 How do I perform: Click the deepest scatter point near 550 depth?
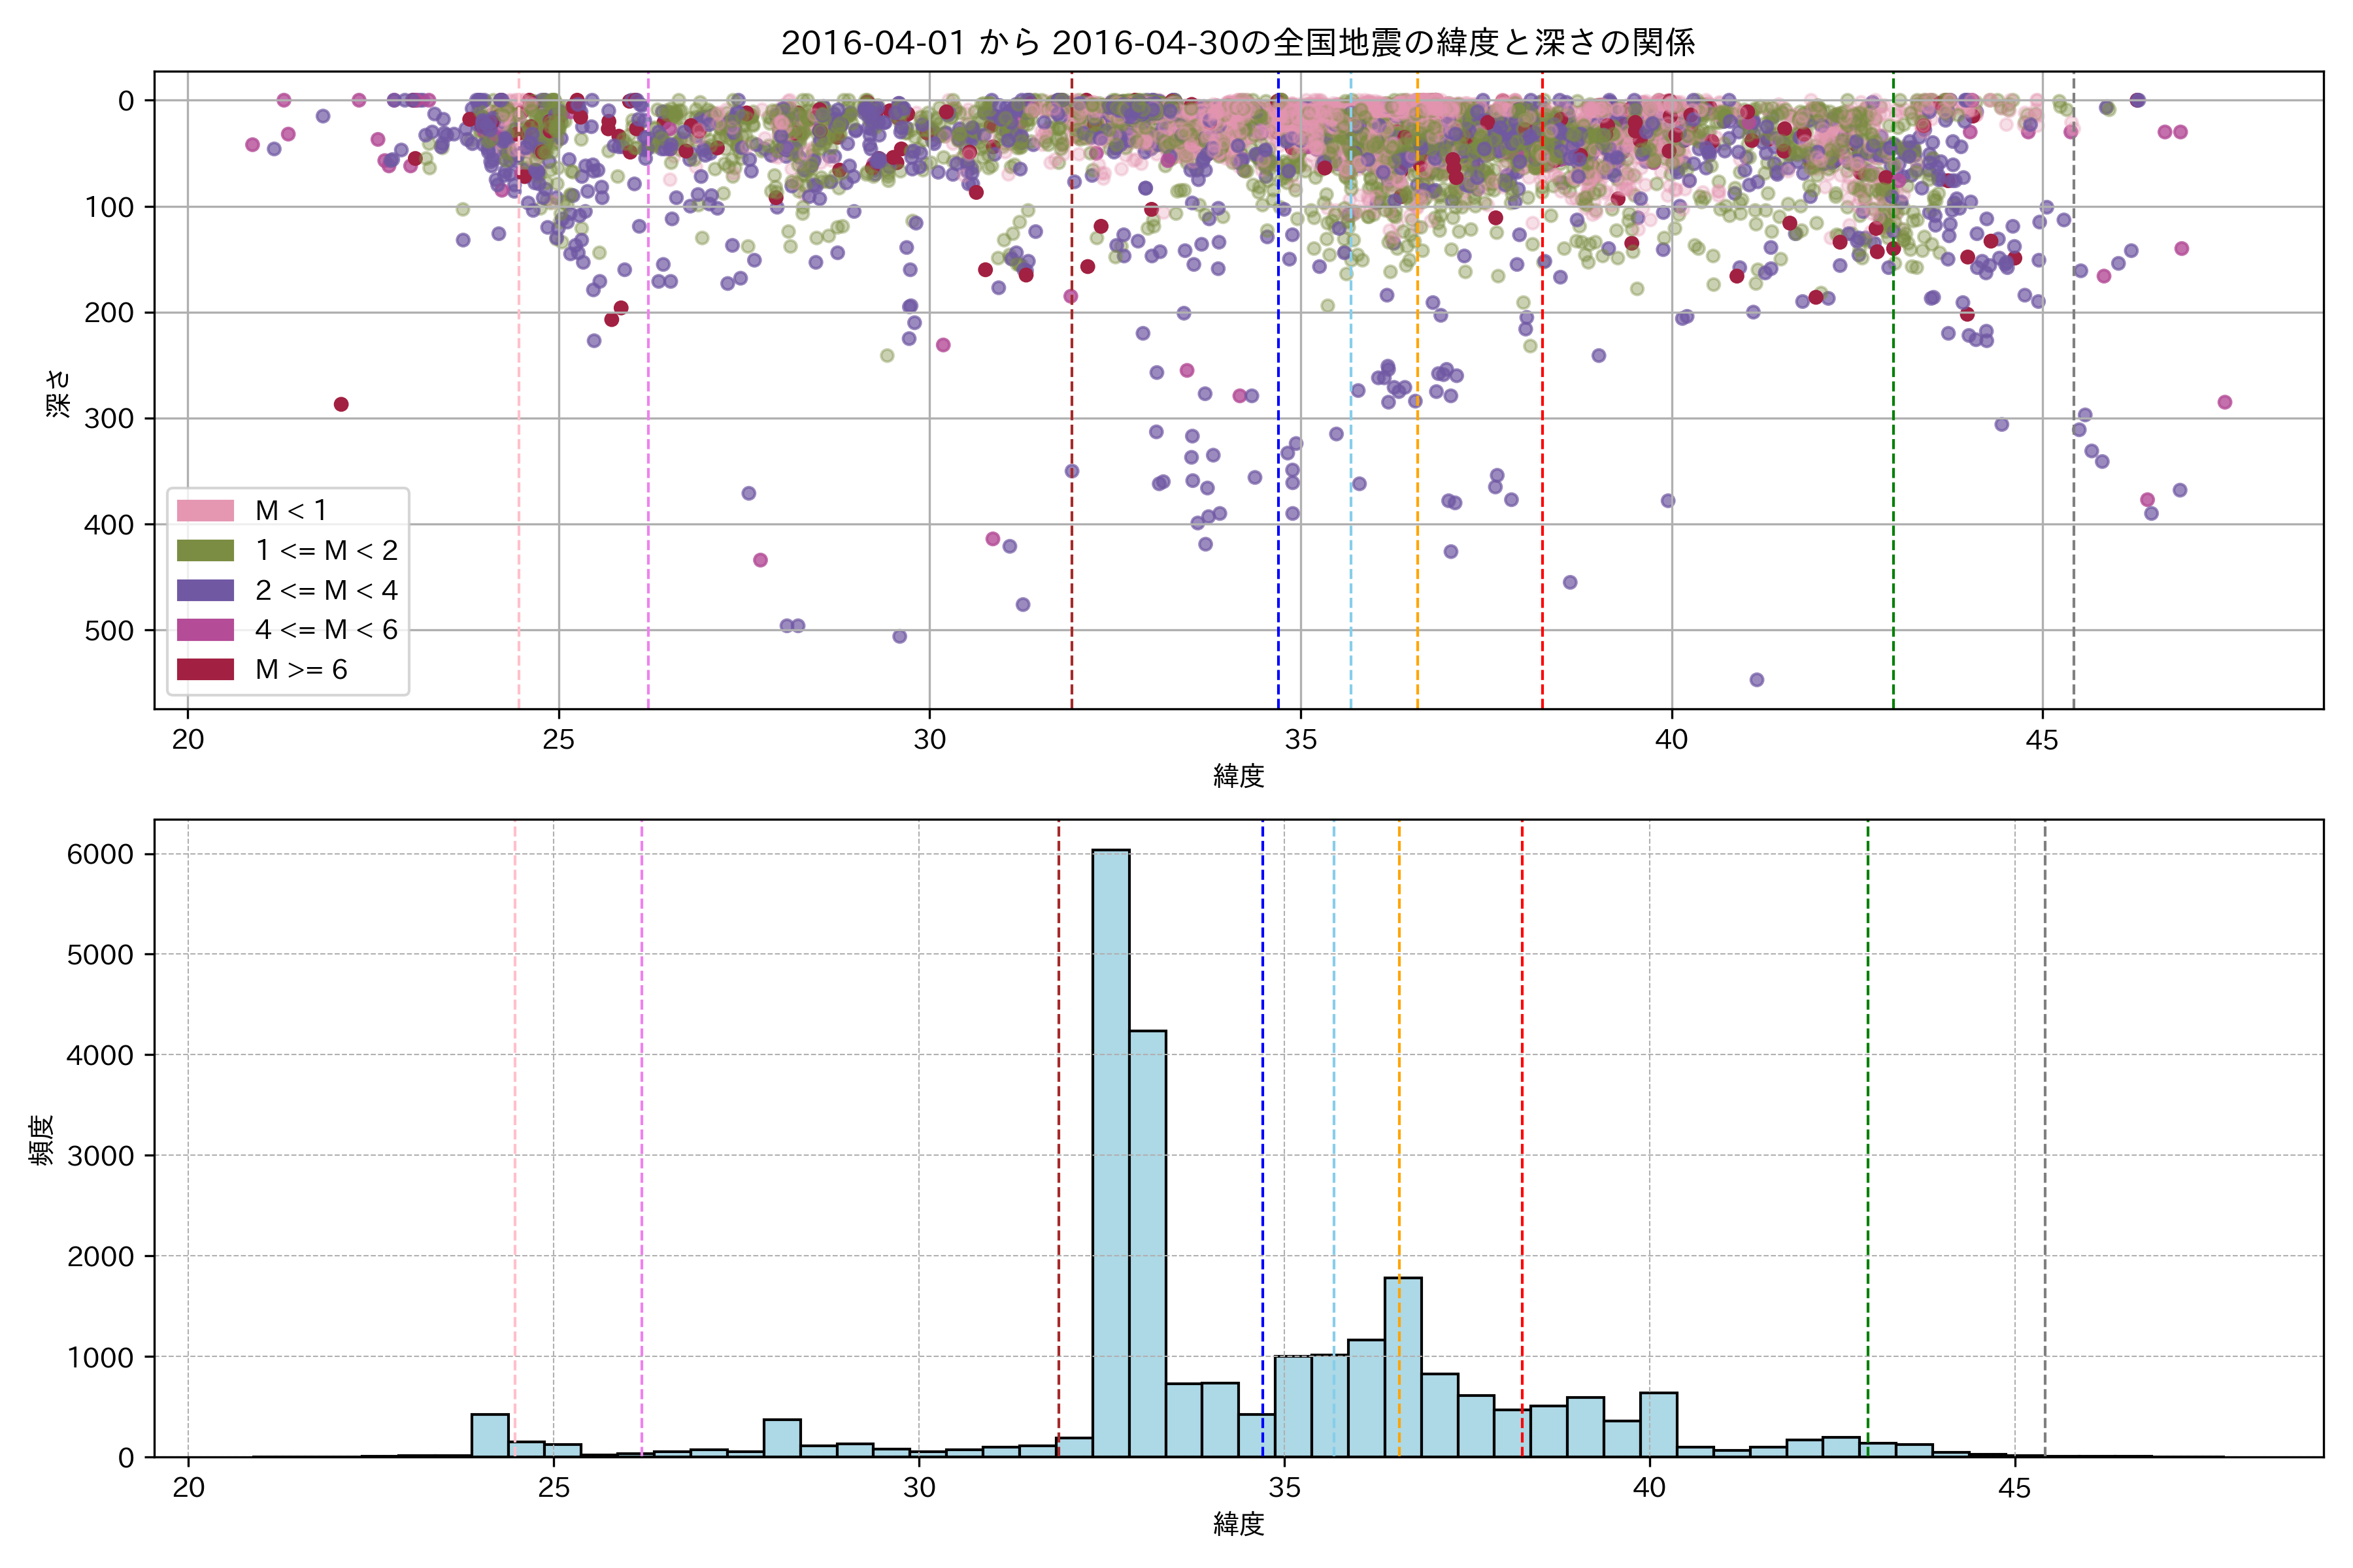[1757, 680]
